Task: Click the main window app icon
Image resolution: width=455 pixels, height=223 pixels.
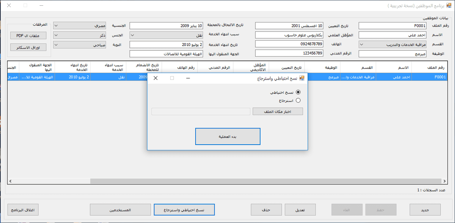Action: tap(449, 6)
